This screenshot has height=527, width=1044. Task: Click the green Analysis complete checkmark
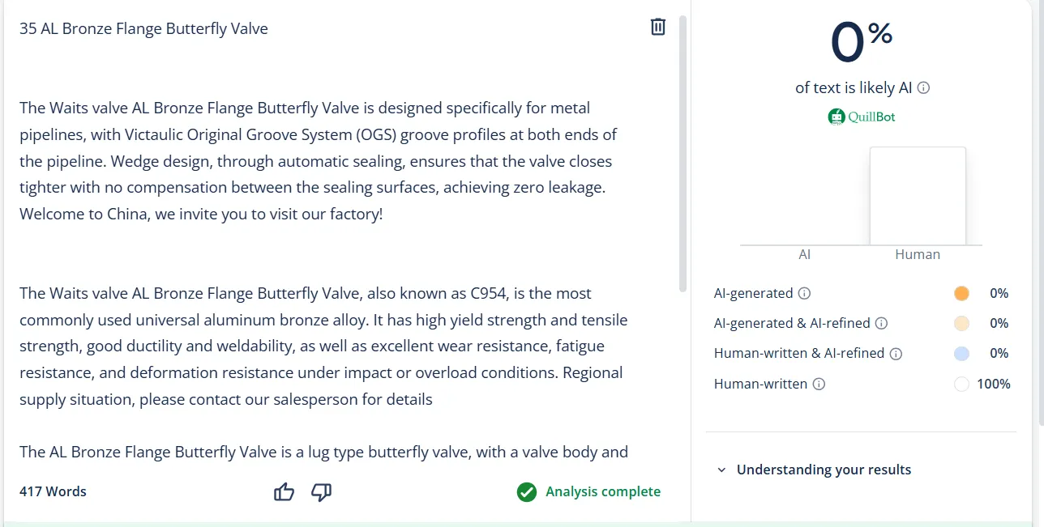[x=527, y=491]
